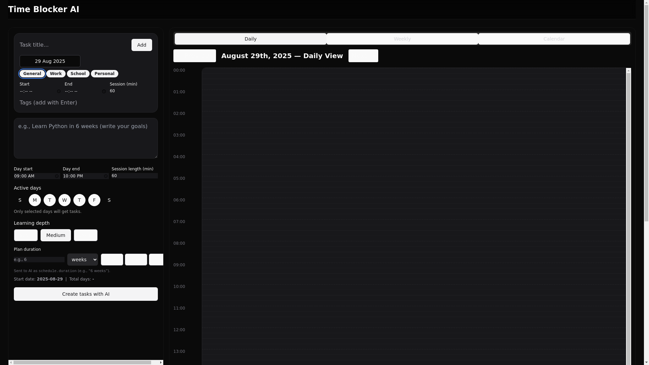Click the right arrow of the horizontal scrollbar

(161, 362)
